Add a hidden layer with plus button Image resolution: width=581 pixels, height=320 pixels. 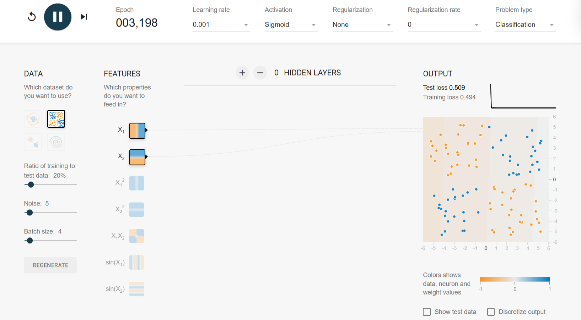coord(242,73)
